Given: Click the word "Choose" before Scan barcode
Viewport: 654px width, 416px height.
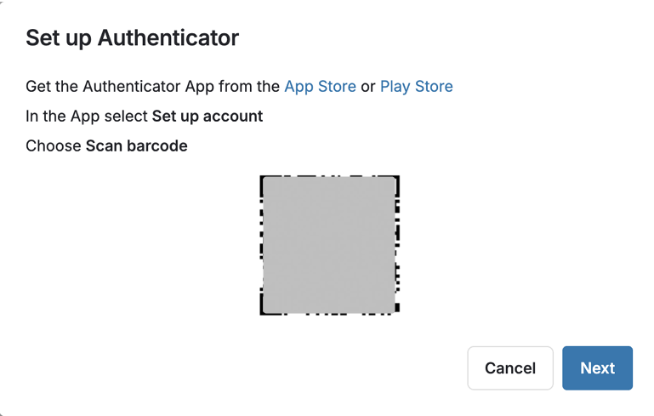Looking at the screenshot, I should pos(54,145).
